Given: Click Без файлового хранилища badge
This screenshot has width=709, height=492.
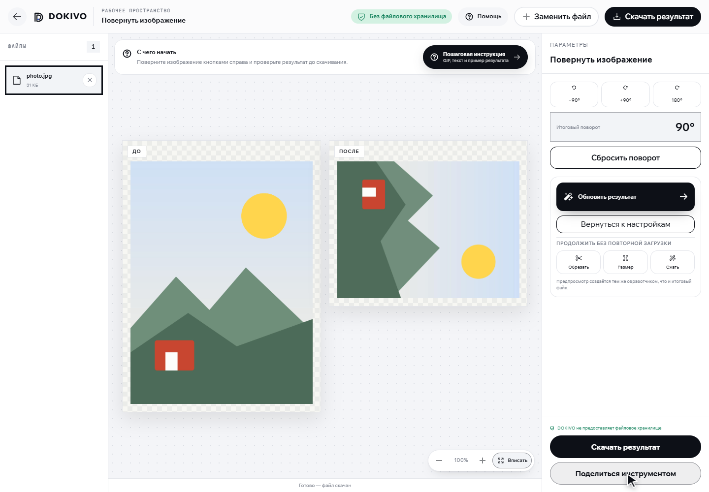Looking at the screenshot, I should point(402,17).
